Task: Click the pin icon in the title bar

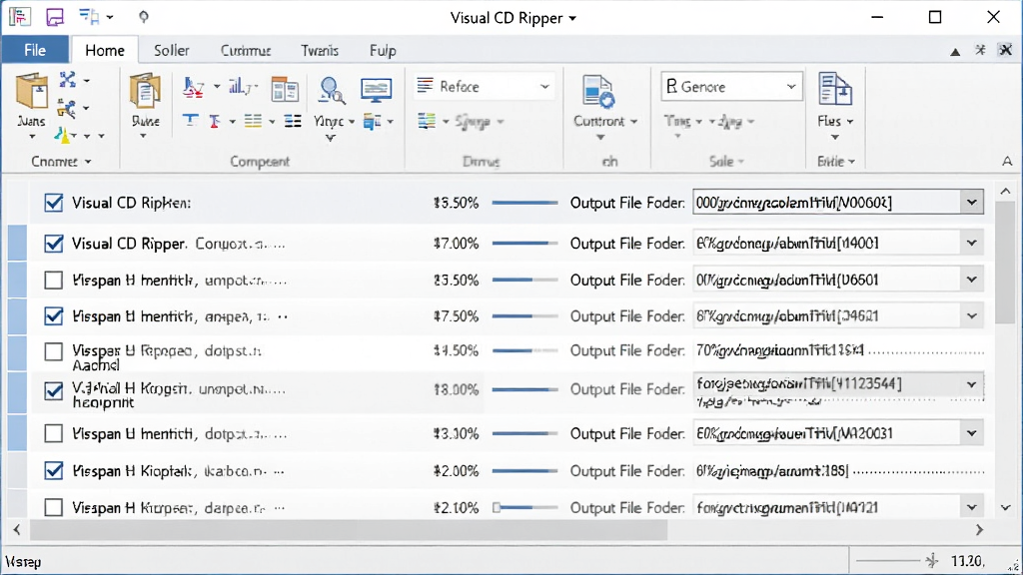Action: [x=144, y=16]
